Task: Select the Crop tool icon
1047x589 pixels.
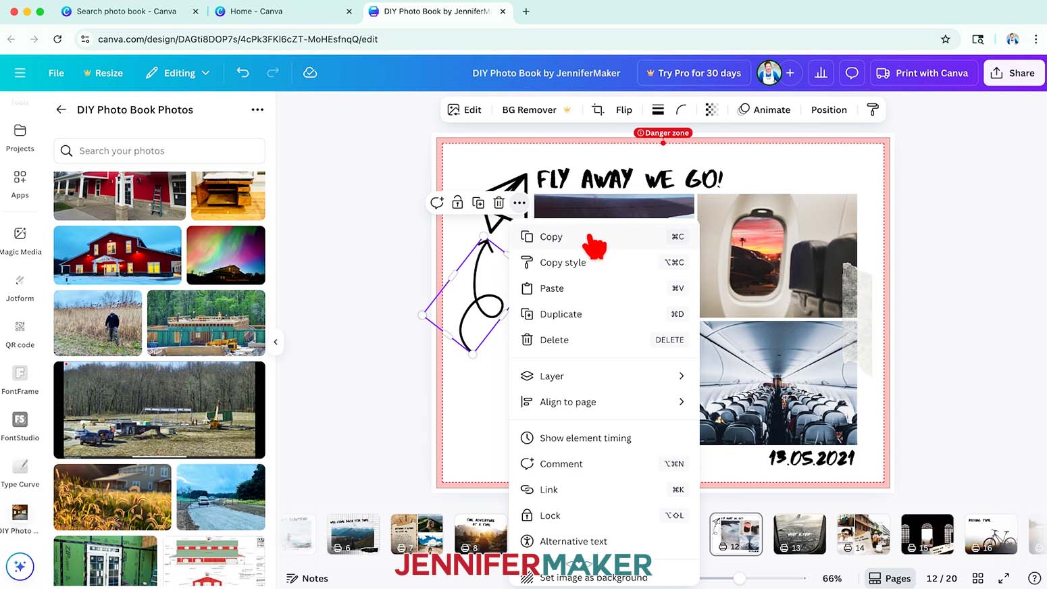Action: click(x=598, y=109)
